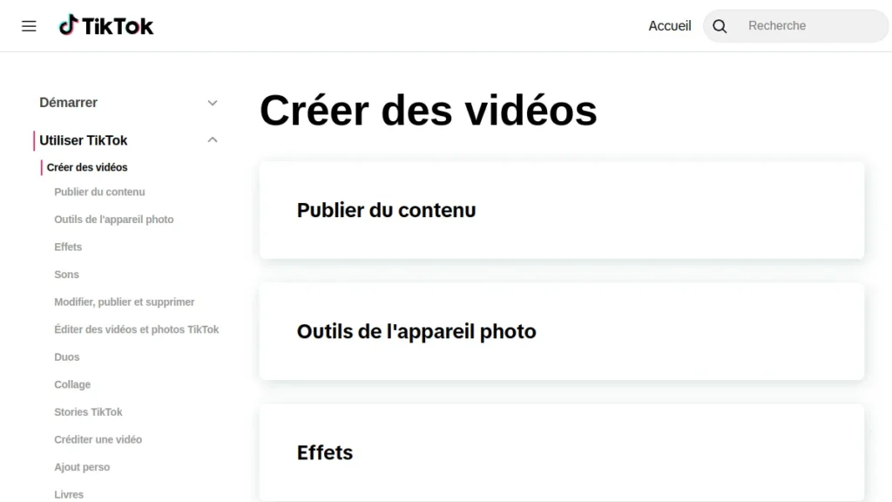This screenshot has height=502, width=892.
Task: Click the search magnifier icon
Action: coord(720,26)
